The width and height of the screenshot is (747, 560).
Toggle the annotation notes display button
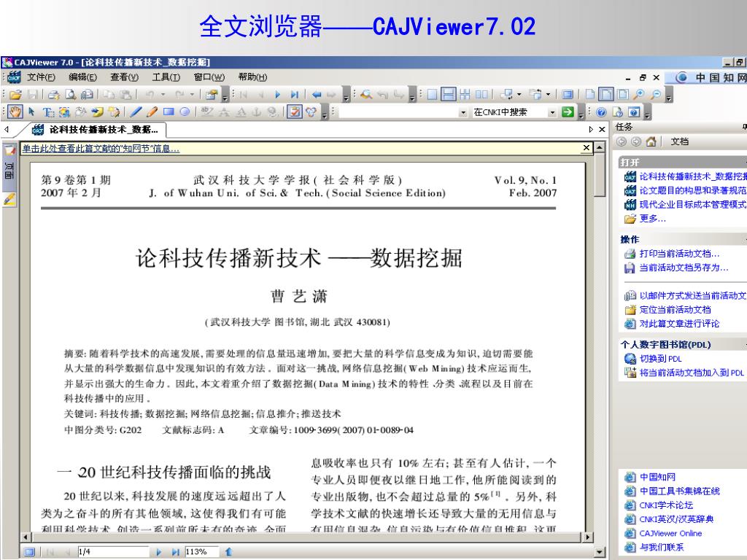coord(295,112)
